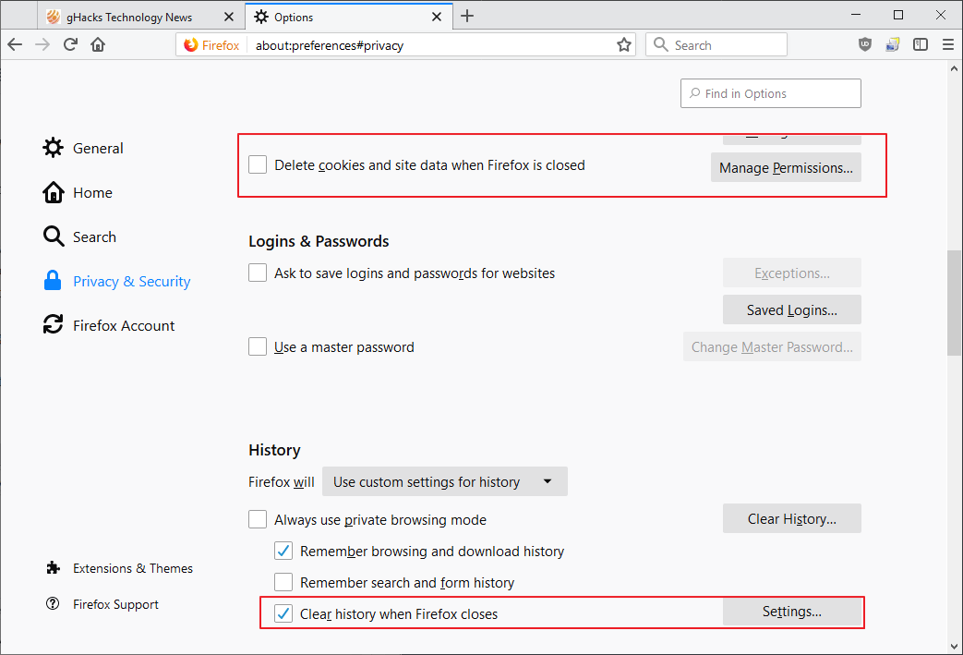Open a new tab
Viewport: 963px width, 655px height.
(x=467, y=16)
